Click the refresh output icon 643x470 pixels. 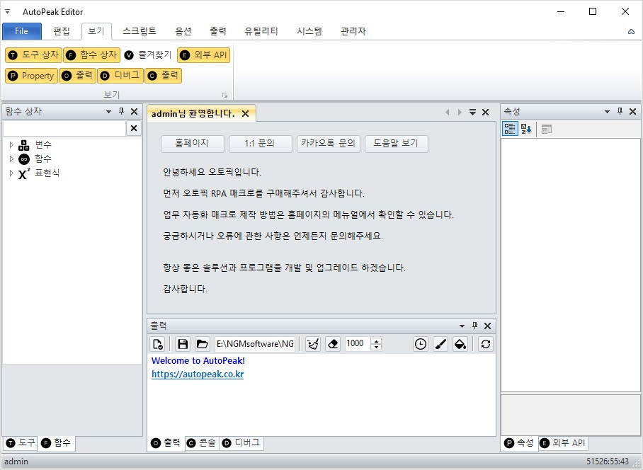click(x=486, y=344)
